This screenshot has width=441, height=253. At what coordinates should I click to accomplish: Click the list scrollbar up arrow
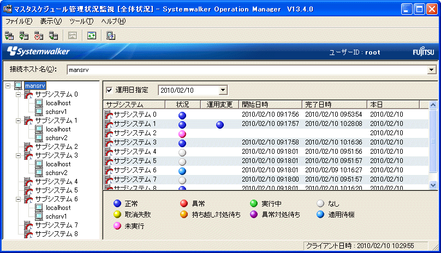click(433, 105)
